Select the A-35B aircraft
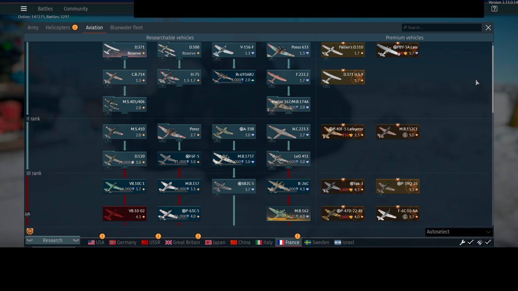 pyautogui.click(x=234, y=132)
